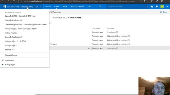This screenshot has height=95, width=170.
Task: Go to Account home
Action: [x=11, y=55]
